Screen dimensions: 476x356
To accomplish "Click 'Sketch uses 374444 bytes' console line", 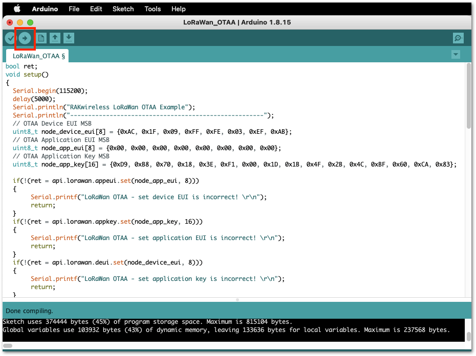I will point(147,322).
